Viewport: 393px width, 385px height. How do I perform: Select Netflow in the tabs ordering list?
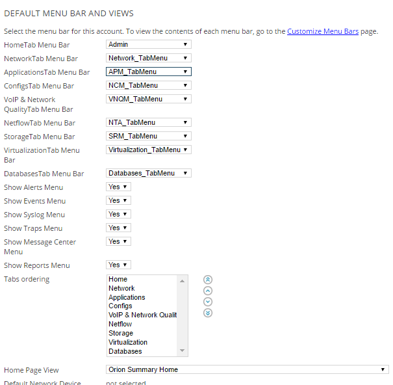[142, 324]
